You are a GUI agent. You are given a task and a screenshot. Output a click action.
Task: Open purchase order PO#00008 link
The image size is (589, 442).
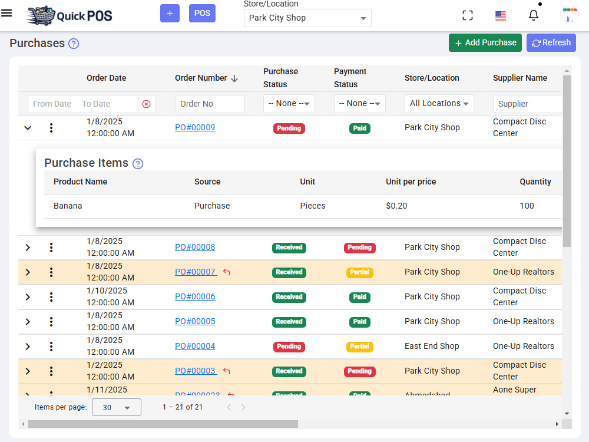pos(195,247)
